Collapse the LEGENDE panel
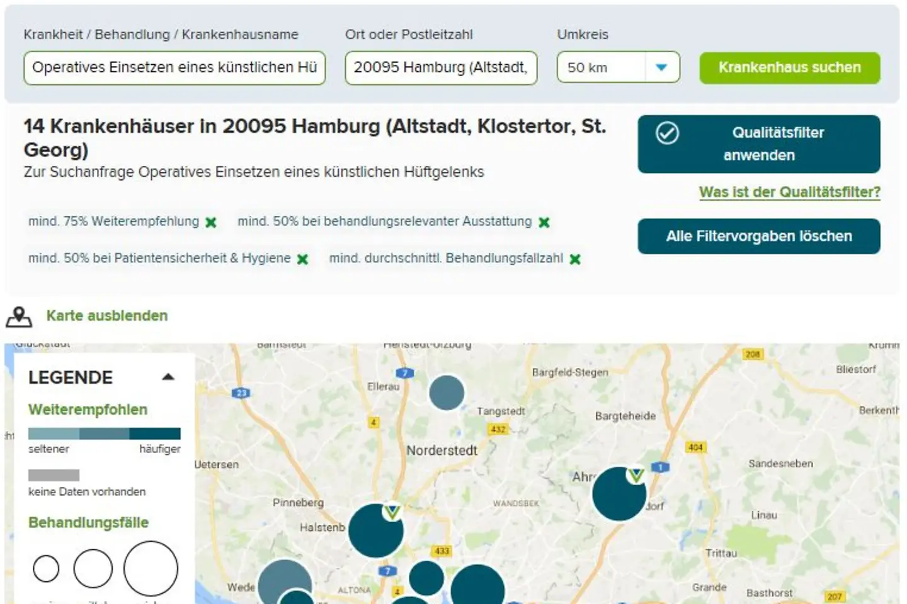907x604 pixels. click(168, 377)
